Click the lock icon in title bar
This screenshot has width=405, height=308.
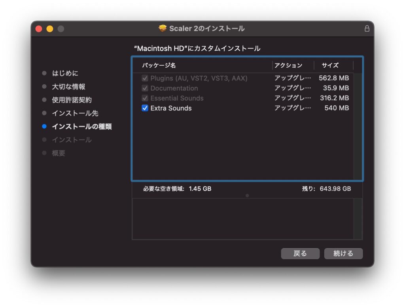coord(367,29)
